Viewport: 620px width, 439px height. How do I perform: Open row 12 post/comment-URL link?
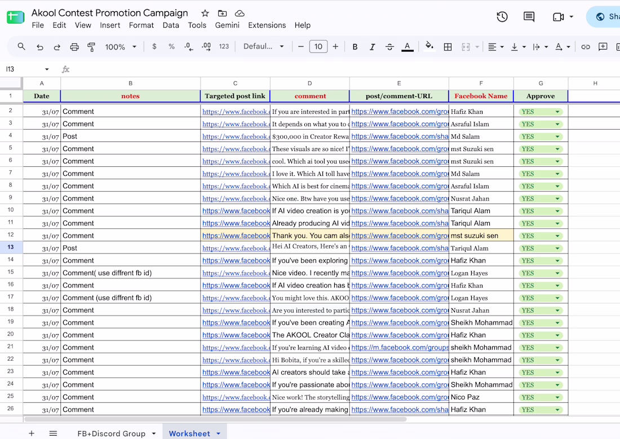400,236
